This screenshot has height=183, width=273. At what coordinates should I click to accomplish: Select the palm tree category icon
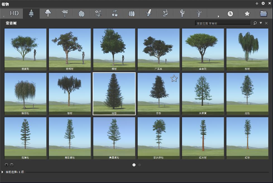[x=65, y=13]
